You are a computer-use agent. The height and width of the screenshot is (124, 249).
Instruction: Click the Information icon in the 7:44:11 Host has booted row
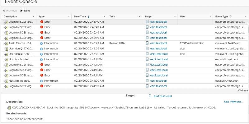click(41, 59)
